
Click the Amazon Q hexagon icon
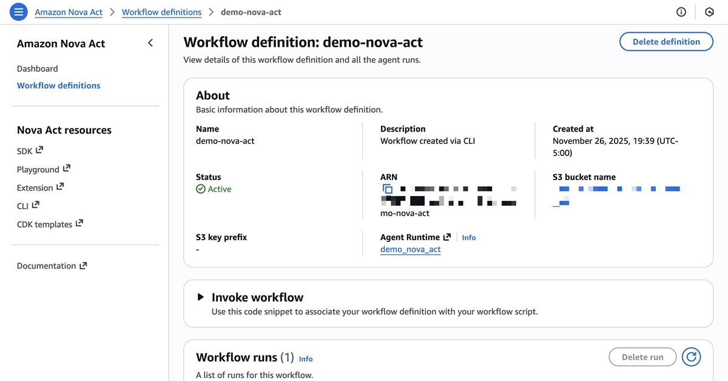709,12
